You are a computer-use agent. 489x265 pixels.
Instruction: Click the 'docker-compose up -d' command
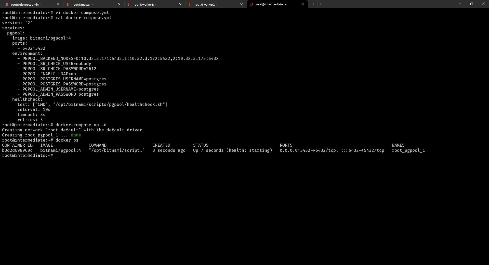[x=81, y=125]
